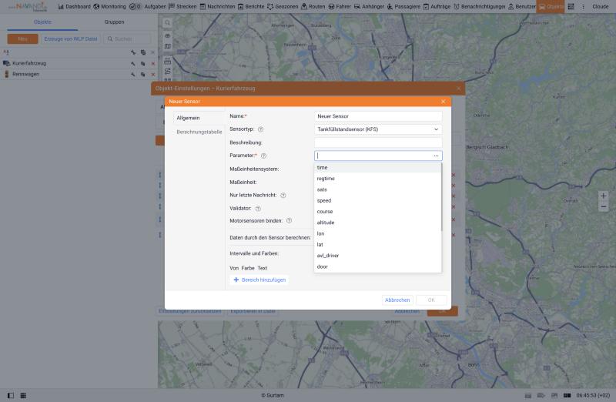The image size is (616, 402).
Task: Zoom out on the map
Action: 604,206
